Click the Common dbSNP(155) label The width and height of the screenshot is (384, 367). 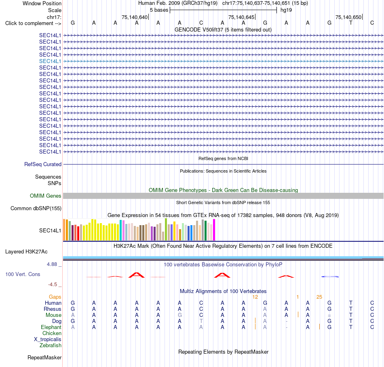click(x=36, y=208)
